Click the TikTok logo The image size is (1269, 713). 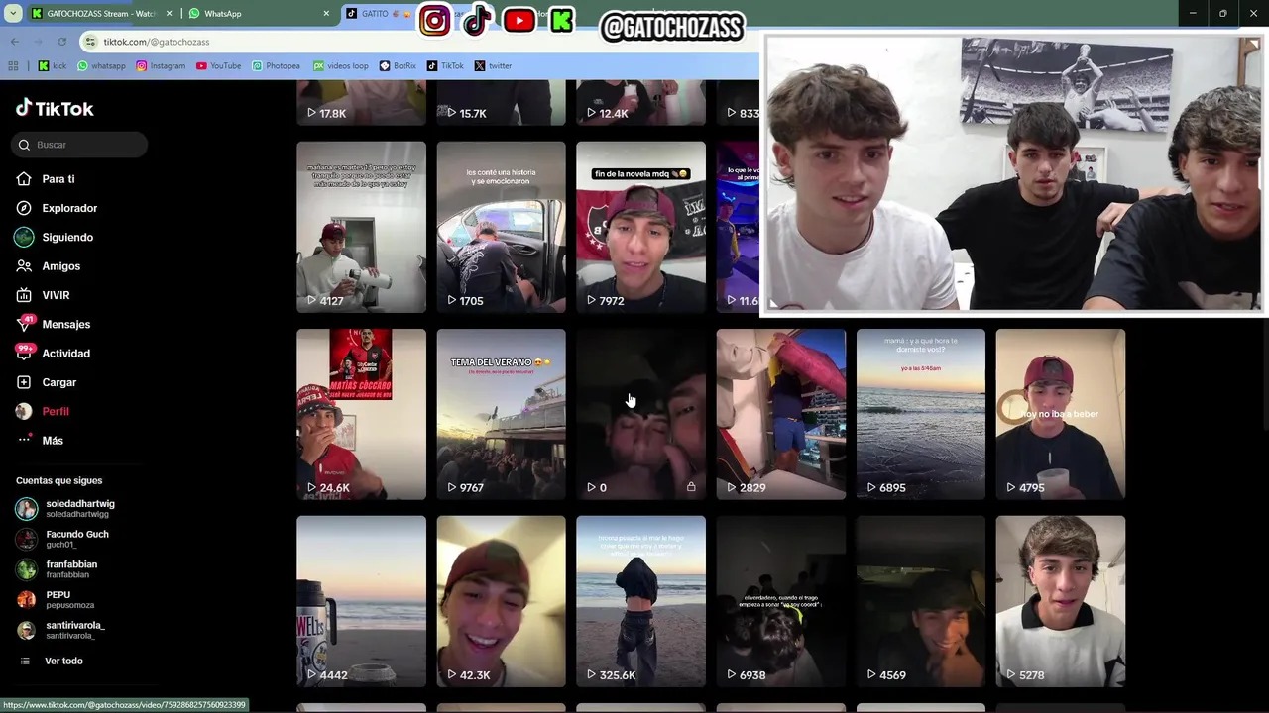click(x=55, y=109)
